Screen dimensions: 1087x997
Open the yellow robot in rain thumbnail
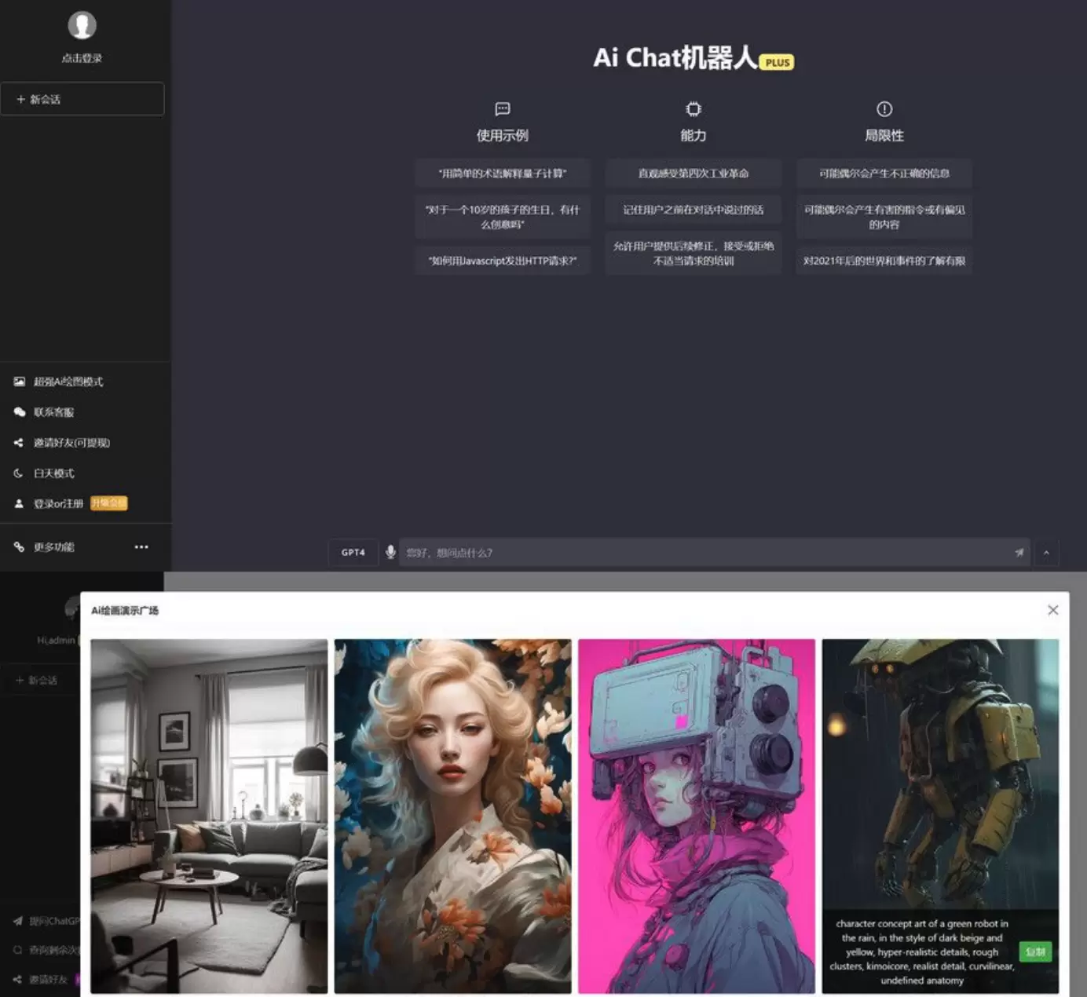[x=940, y=816]
